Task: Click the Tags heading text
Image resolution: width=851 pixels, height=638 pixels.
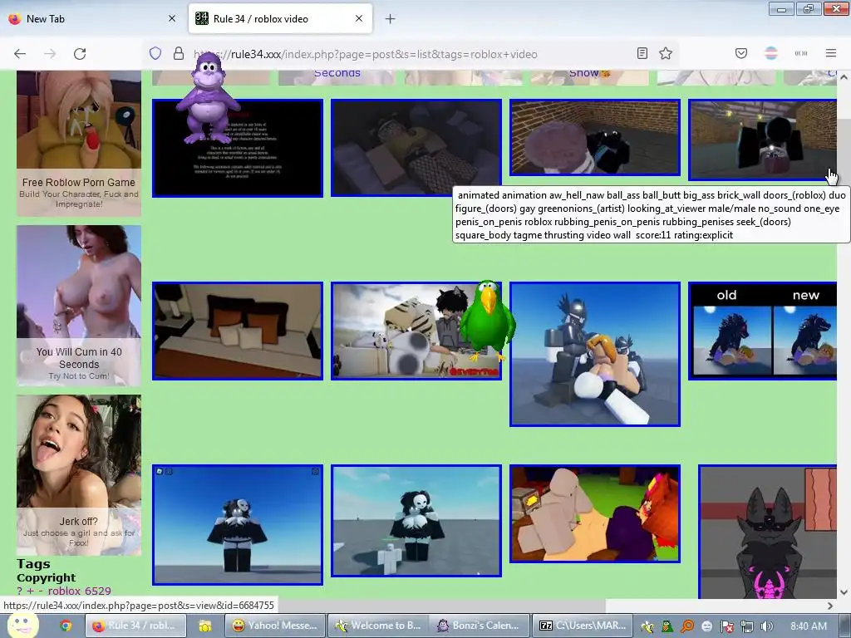Action: (x=33, y=564)
